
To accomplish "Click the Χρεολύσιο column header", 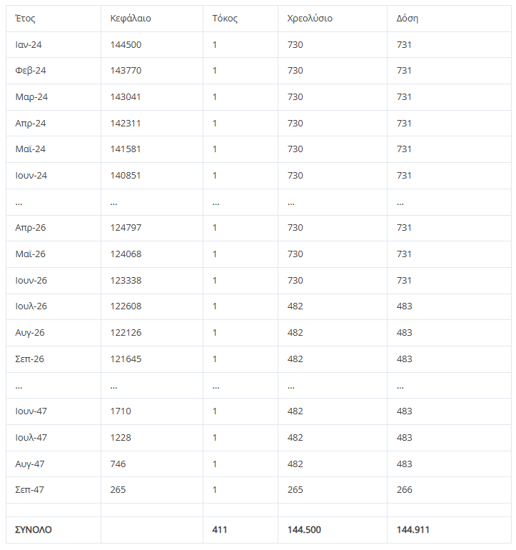I will tap(310, 19).
